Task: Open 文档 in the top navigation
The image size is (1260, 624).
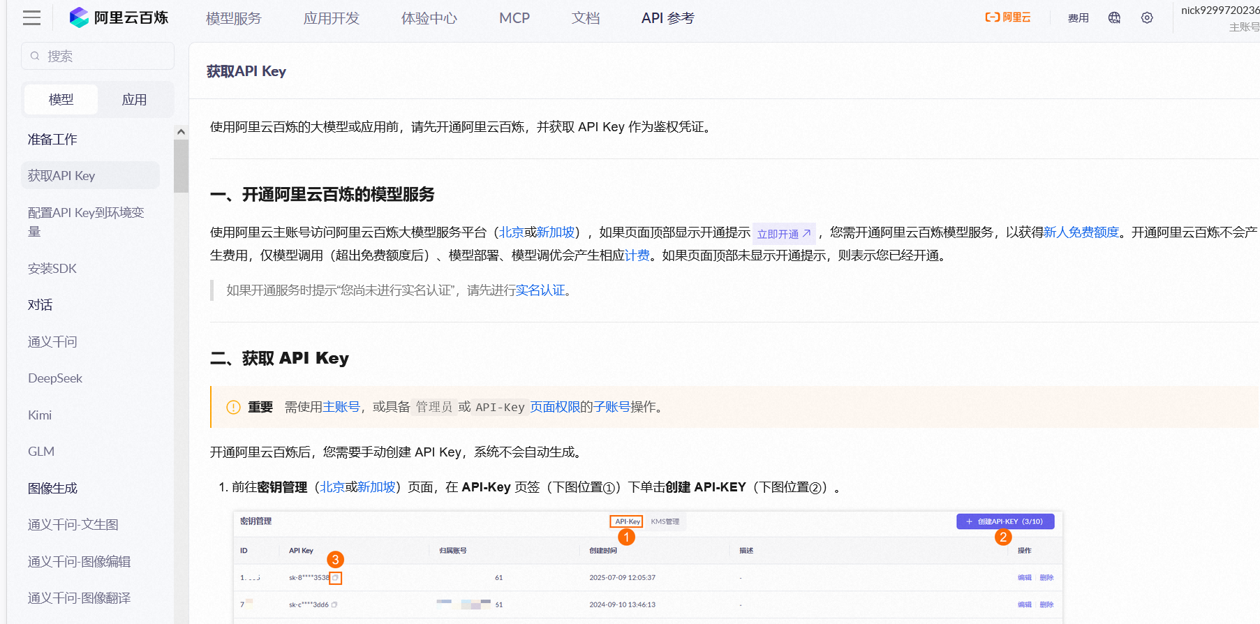Action: (586, 18)
